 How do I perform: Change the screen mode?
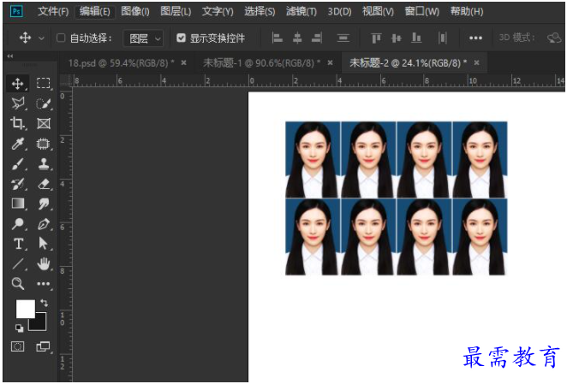pos(43,346)
